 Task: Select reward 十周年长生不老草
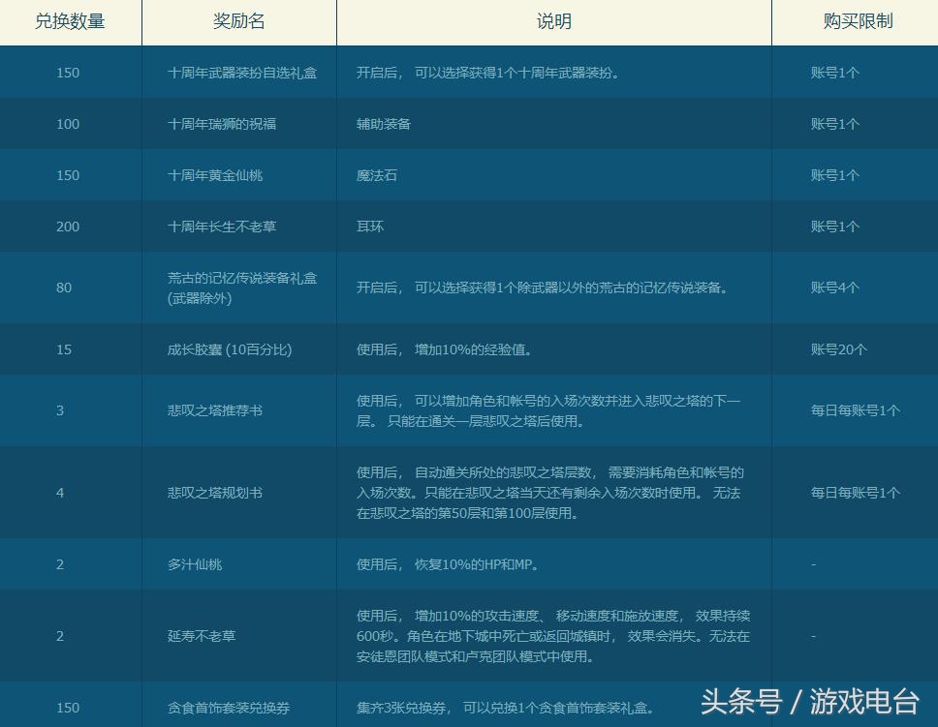(x=222, y=227)
